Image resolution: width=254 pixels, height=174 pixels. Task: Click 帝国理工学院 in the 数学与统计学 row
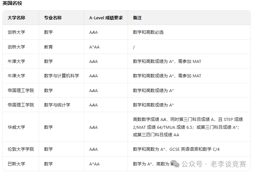click(21, 105)
